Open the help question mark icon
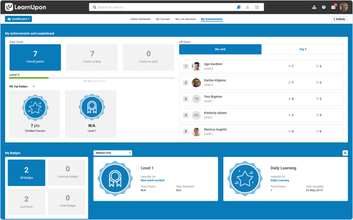 pyautogui.click(x=324, y=8)
